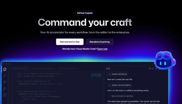Open runner-service.ts file chip in chat
This screenshot has width=182, height=104.
click(x=118, y=74)
